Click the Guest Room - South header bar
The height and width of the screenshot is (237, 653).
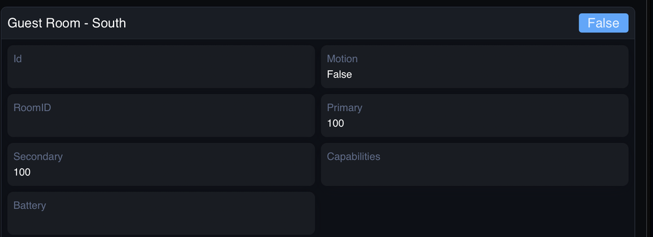(318, 23)
